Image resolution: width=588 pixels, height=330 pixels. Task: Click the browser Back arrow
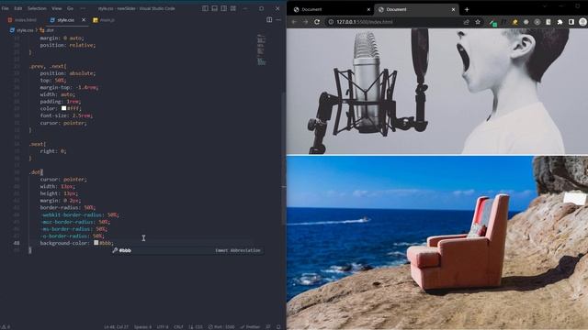coord(294,22)
